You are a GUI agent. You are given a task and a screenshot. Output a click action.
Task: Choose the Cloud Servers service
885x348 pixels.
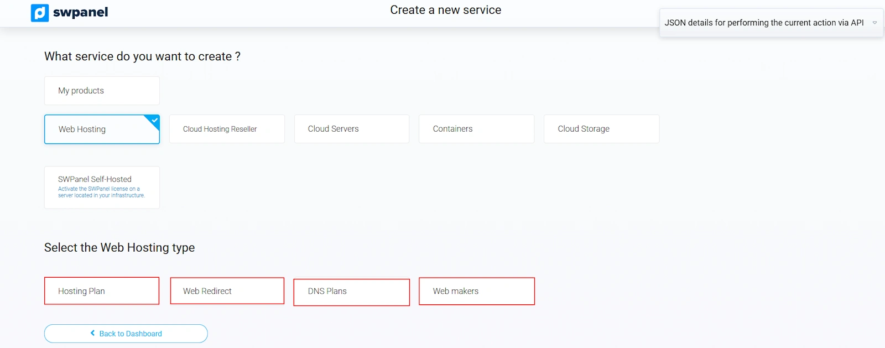[x=351, y=129]
